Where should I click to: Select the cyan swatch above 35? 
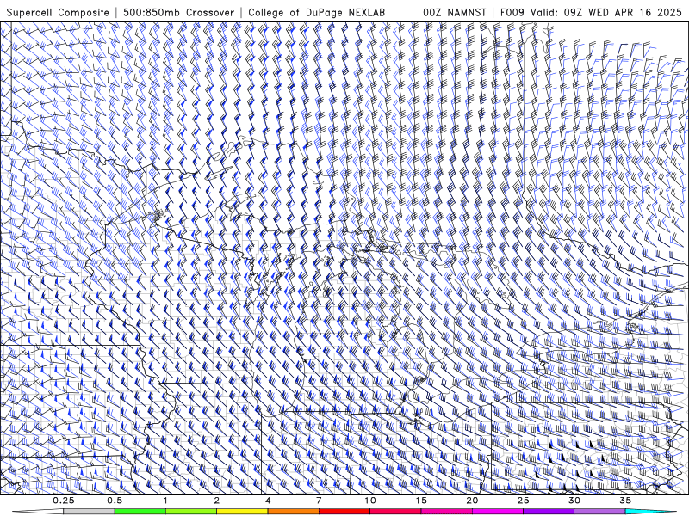point(650,512)
